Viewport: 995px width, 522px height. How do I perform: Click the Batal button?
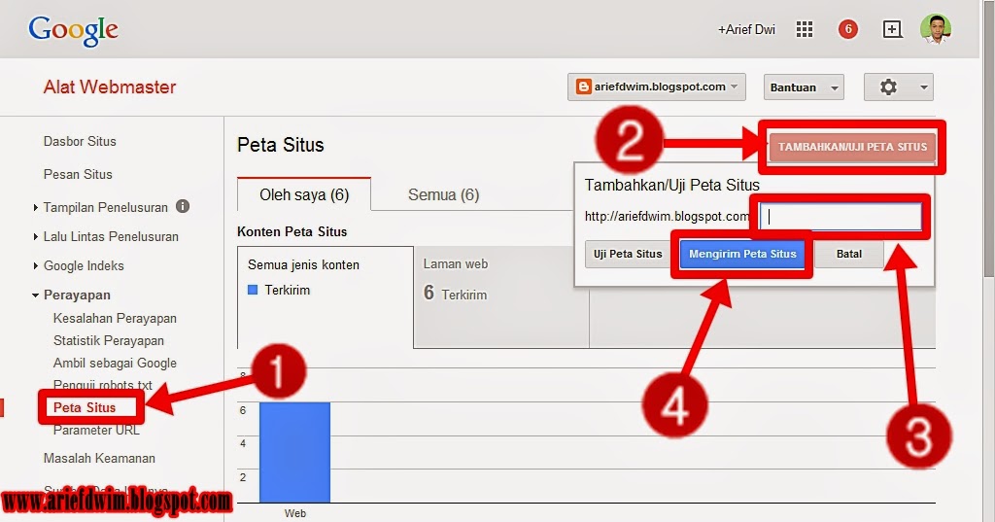click(x=849, y=254)
